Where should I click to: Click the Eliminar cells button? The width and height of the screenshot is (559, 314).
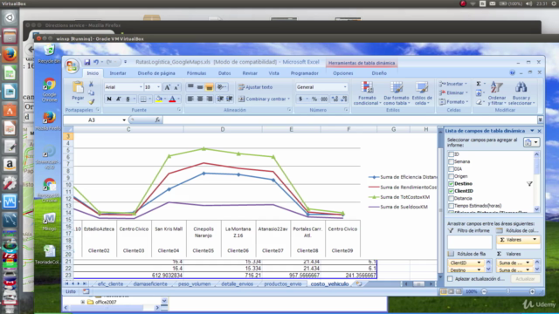(x=453, y=93)
